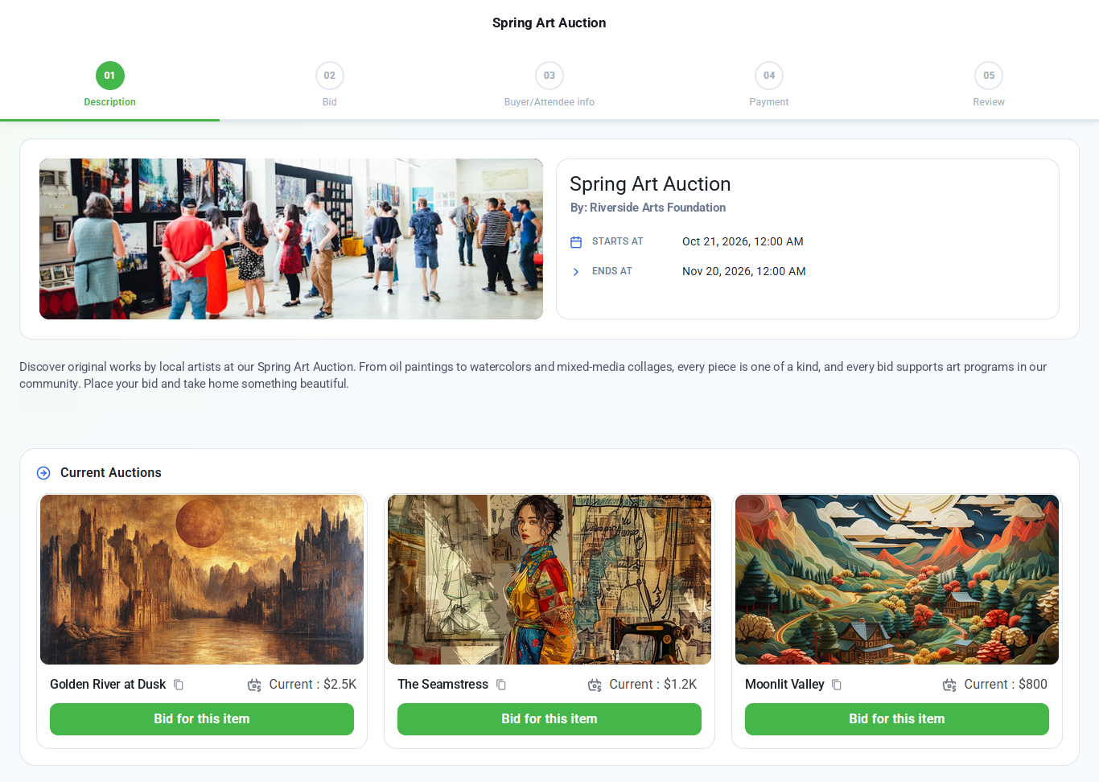
Task: Bid for Golden River at Dusk
Action: click(202, 719)
